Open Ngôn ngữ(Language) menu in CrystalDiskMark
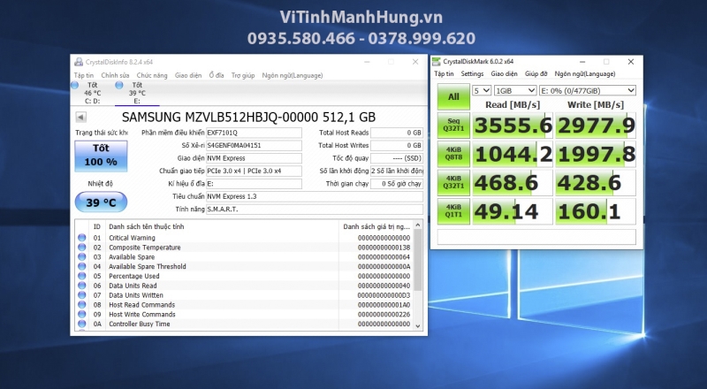This screenshot has width=707, height=389. (x=585, y=73)
